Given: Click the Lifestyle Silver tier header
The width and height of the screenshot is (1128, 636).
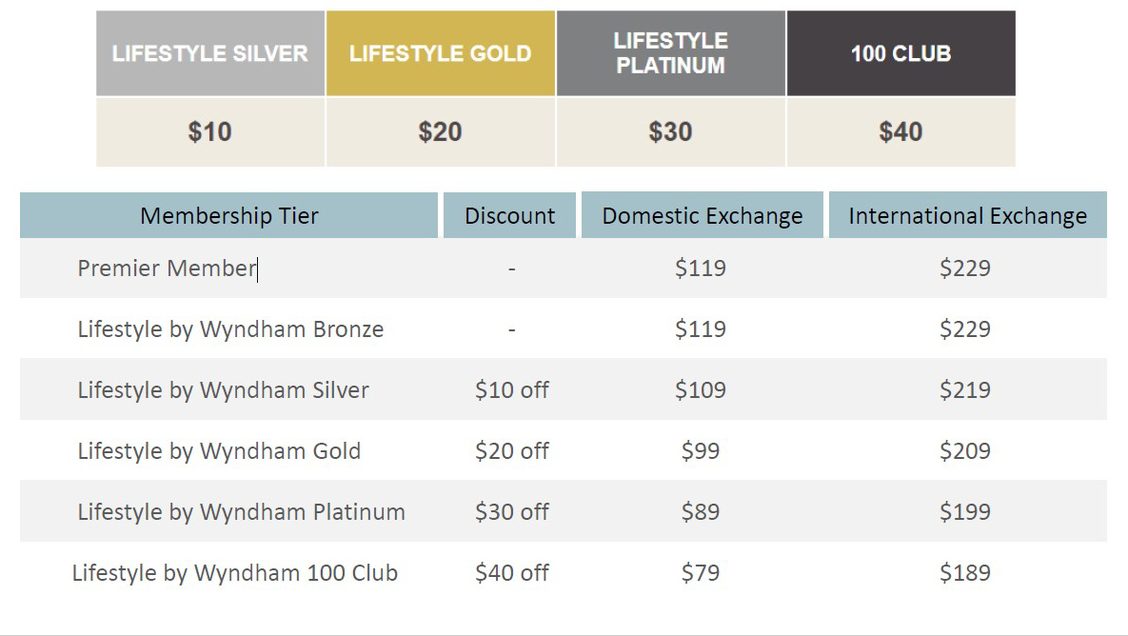Looking at the screenshot, I should click(210, 53).
